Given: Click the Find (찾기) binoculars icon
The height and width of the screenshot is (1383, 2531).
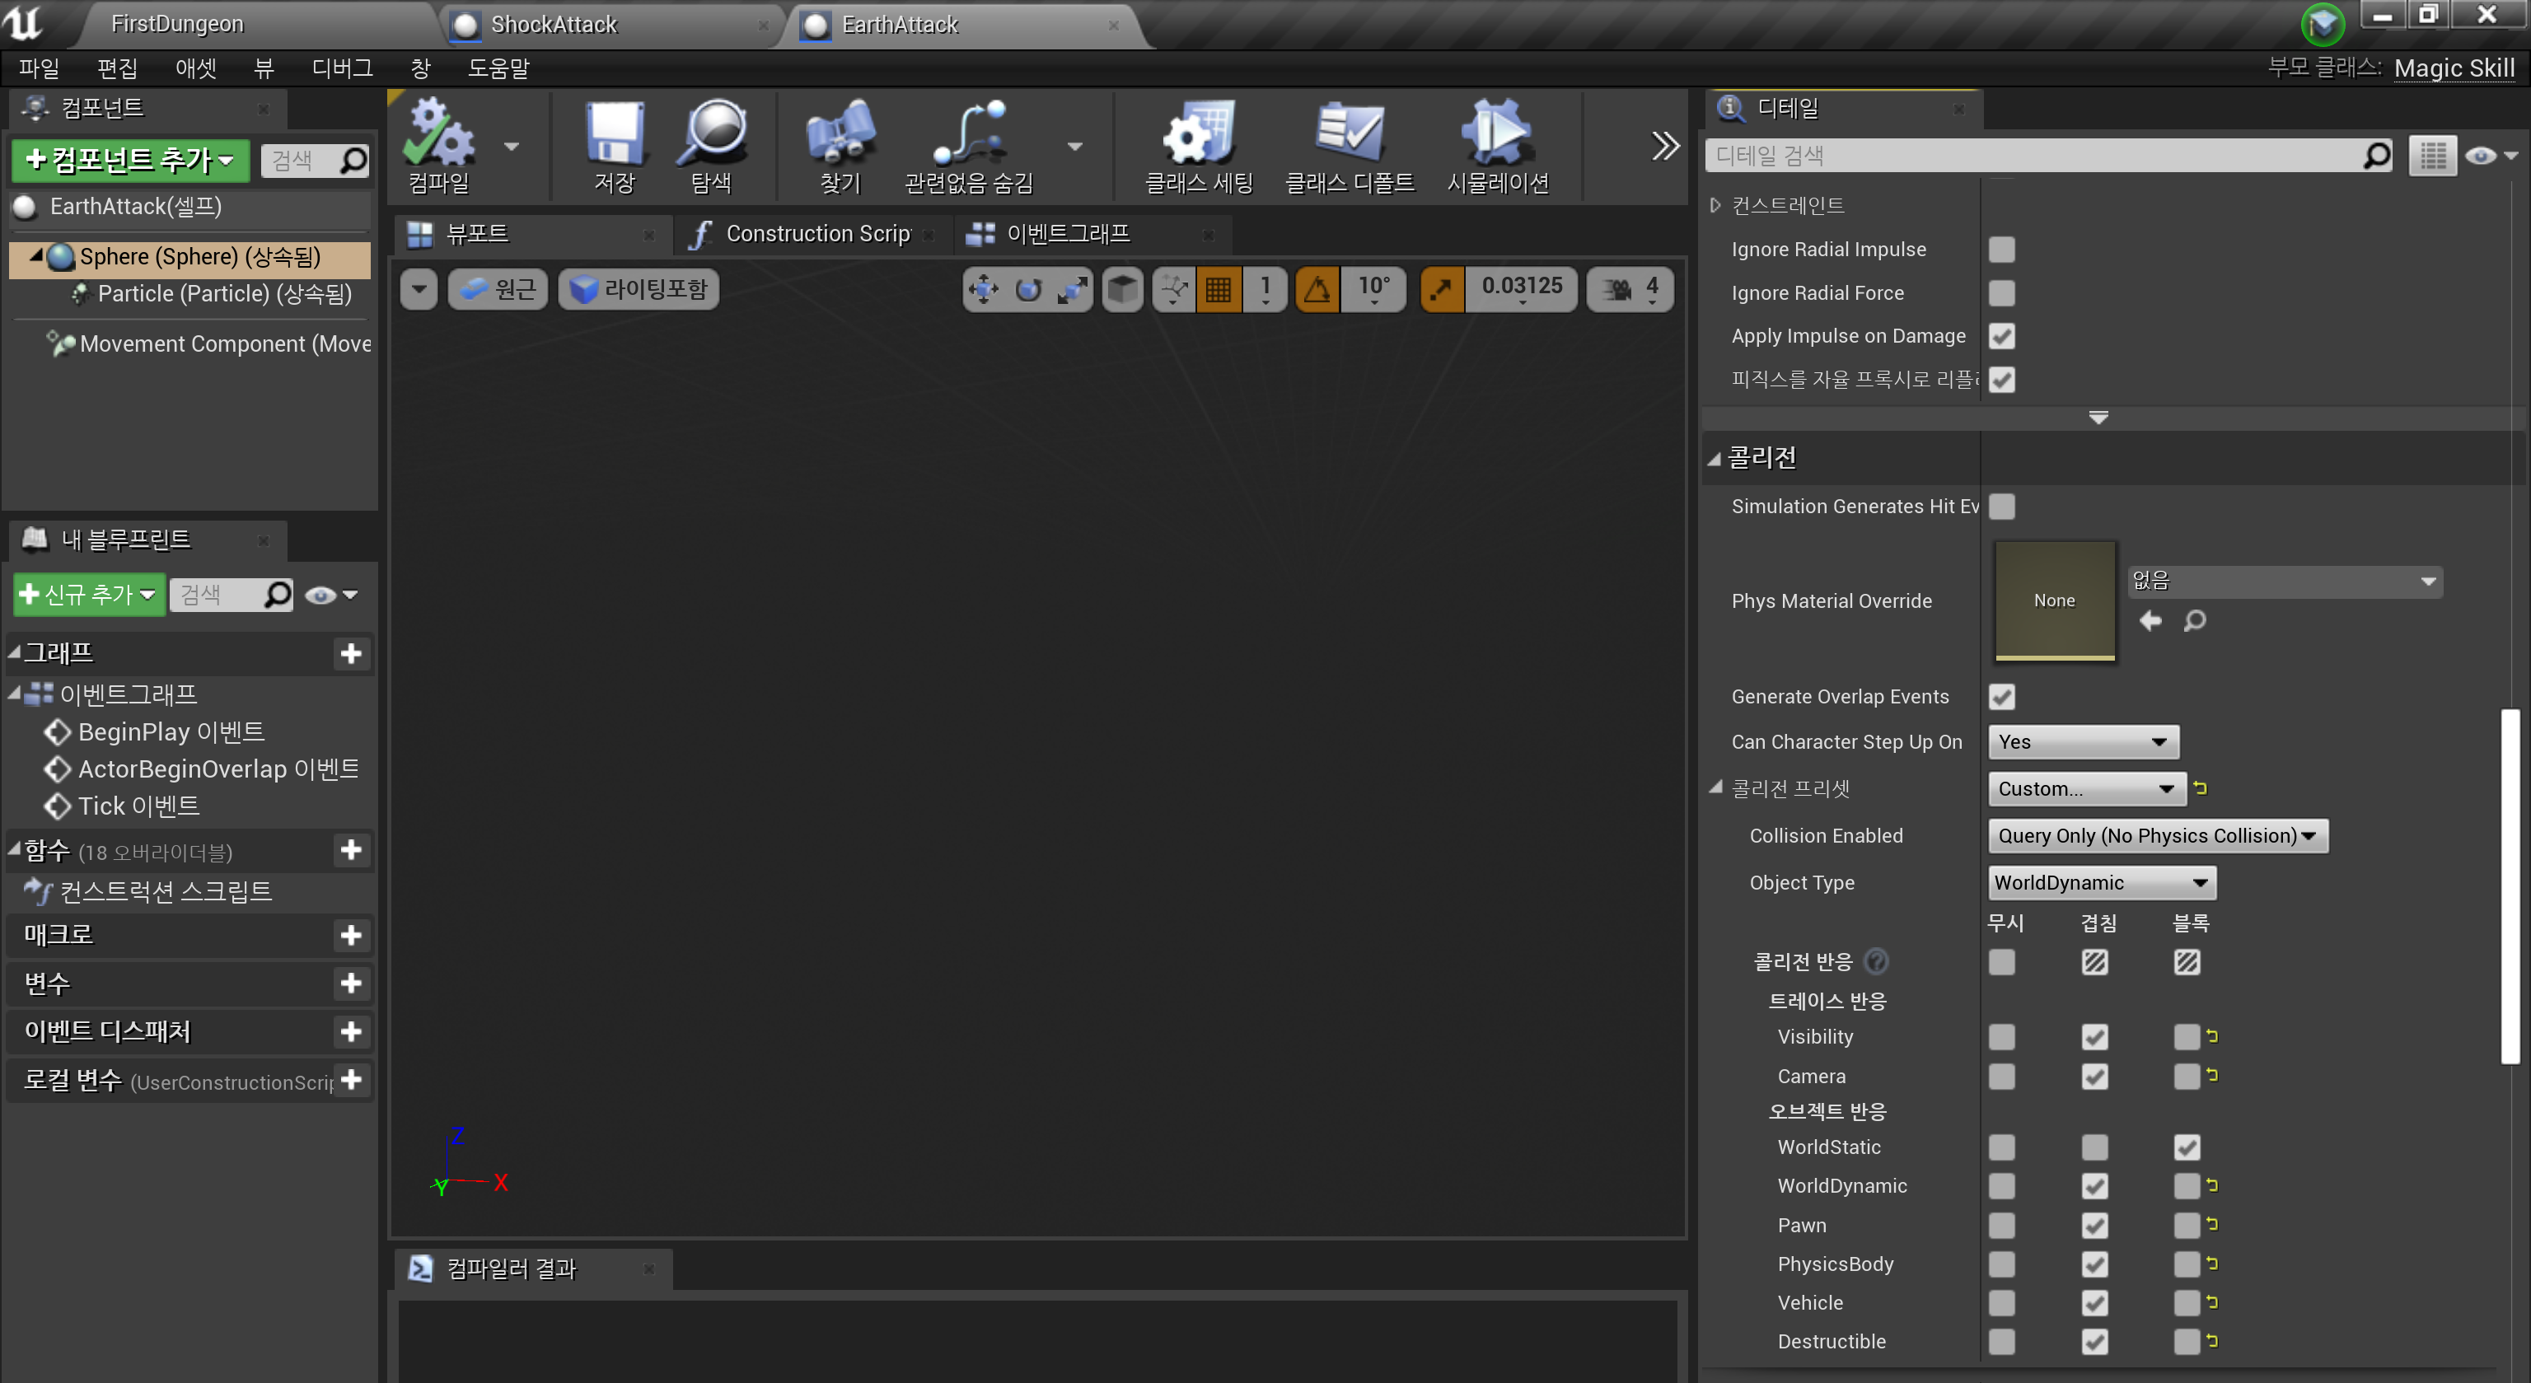Looking at the screenshot, I should [839, 134].
